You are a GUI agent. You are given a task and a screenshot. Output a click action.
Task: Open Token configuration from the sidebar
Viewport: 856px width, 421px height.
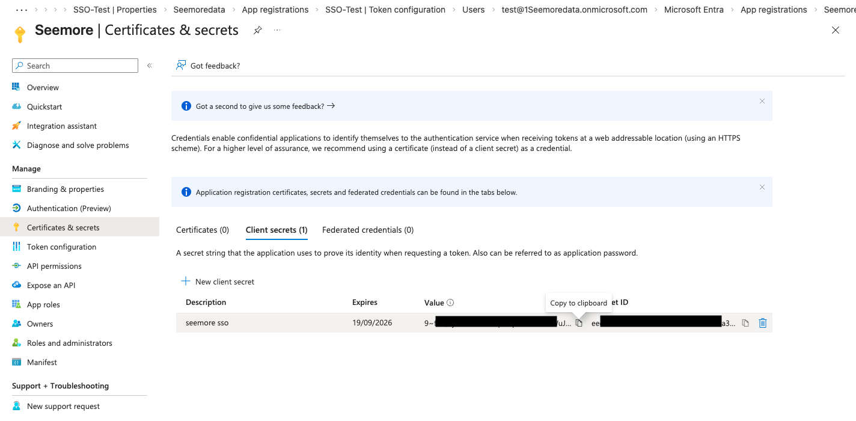[61, 247]
